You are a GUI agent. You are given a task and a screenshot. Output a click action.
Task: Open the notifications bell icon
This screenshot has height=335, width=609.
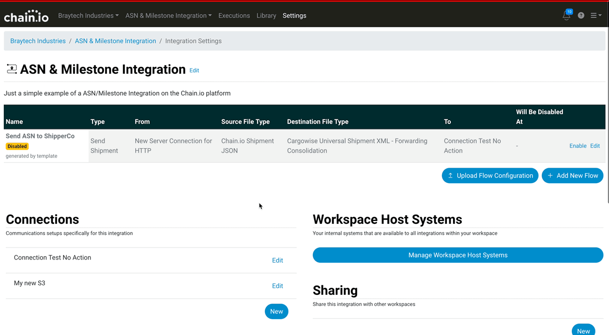click(566, 15)
